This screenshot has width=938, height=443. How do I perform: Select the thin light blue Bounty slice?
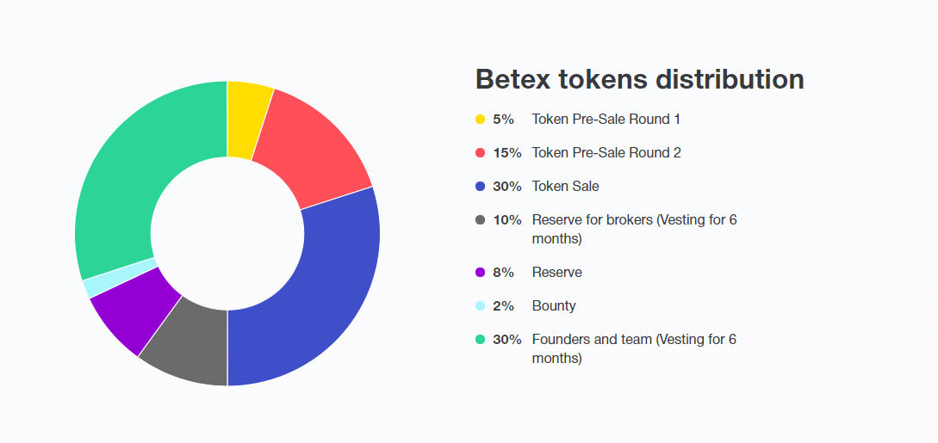pos(119,277)
